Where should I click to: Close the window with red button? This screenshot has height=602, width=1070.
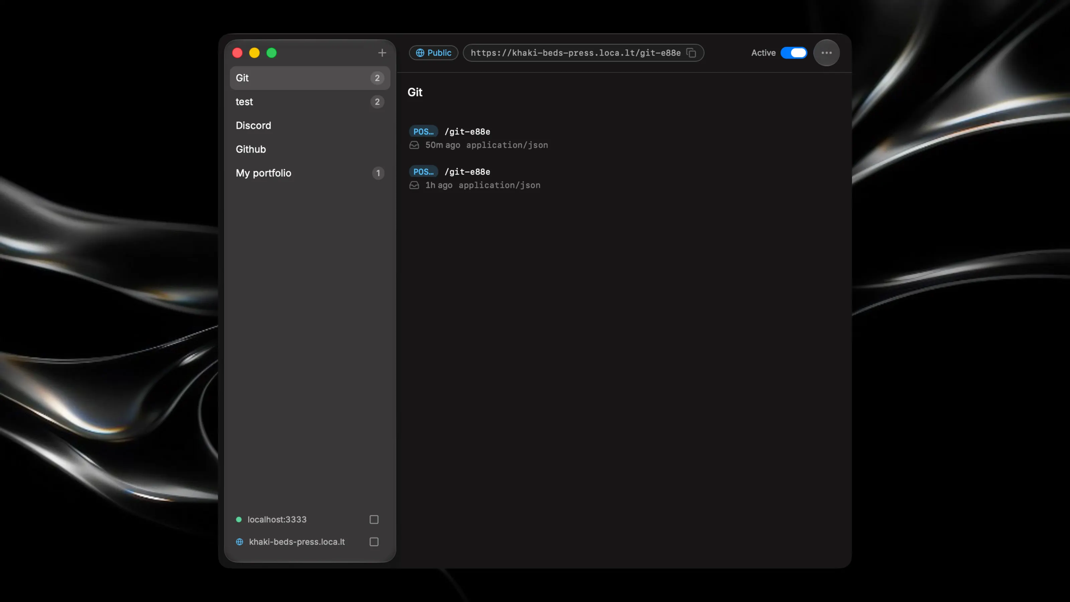[237, 53]
